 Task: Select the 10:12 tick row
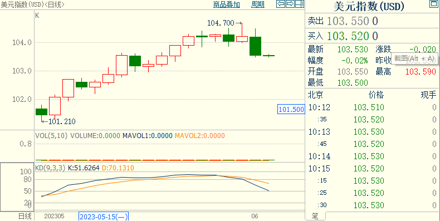coord(372,107)
